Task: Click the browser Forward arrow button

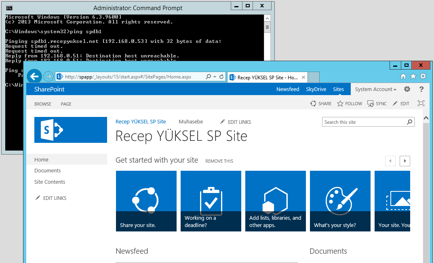Action: tap(48, 76)
